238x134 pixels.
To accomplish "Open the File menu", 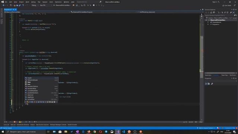I will tap(6, 2).
